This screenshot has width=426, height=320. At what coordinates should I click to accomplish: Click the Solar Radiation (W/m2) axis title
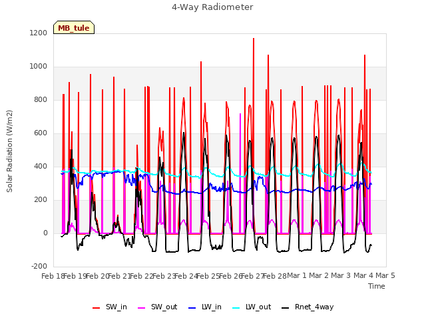coord(9,151)
